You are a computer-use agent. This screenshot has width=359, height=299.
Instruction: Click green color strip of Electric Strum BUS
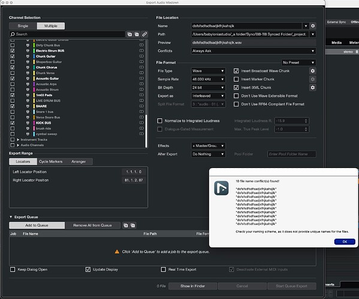[x=34, y=51]
